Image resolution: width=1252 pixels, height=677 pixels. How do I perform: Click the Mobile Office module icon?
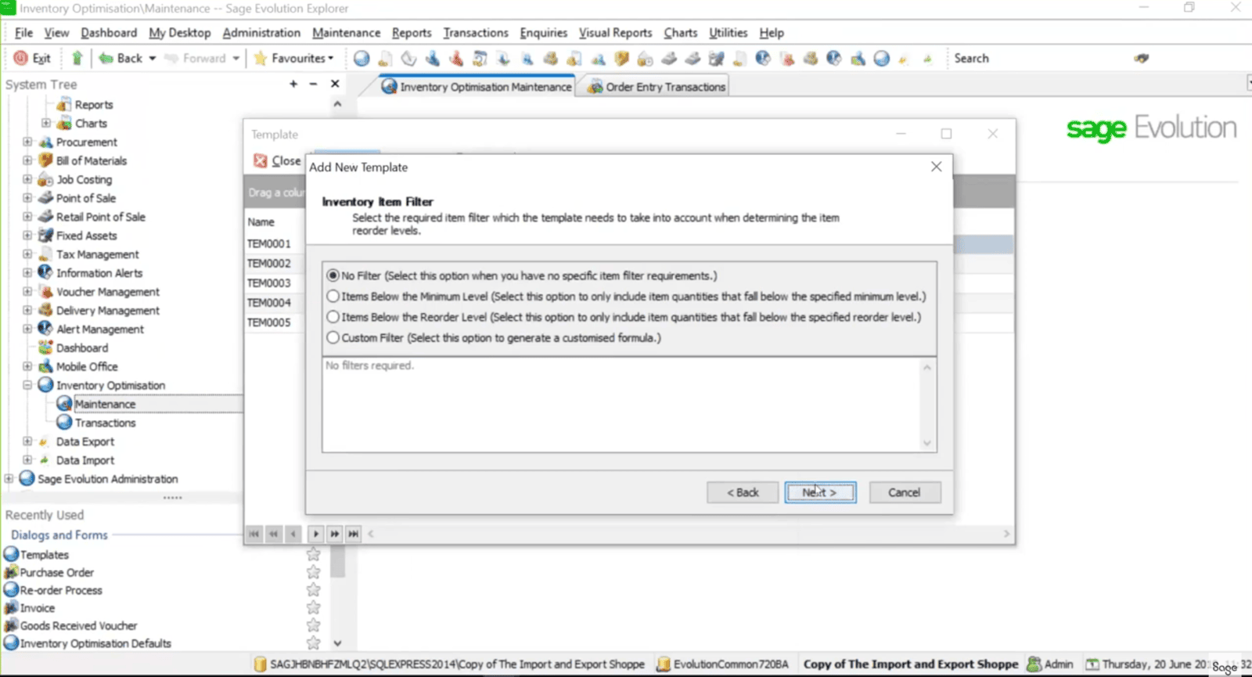tap(45, 366)
